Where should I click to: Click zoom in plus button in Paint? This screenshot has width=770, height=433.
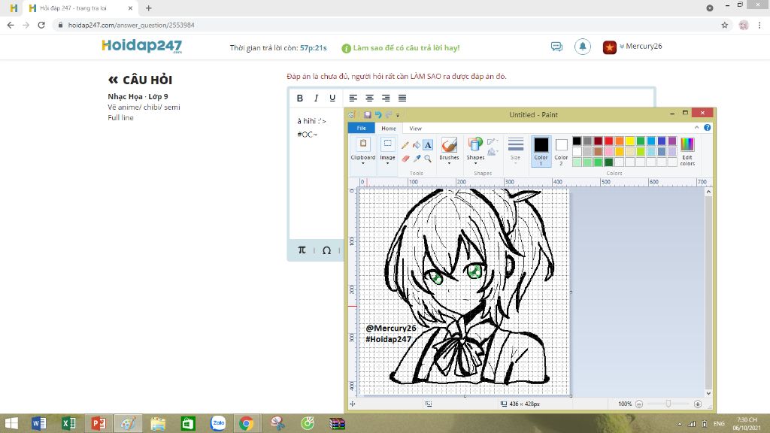point(698,404)
